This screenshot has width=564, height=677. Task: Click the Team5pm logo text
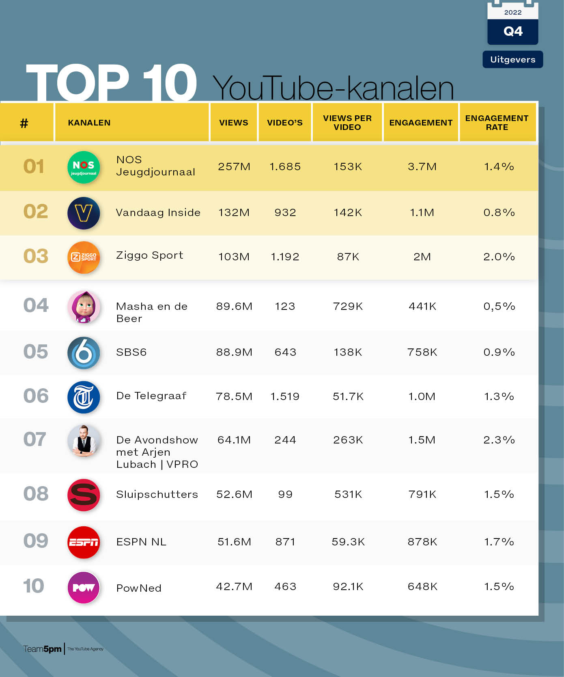[x=43, y=649]
